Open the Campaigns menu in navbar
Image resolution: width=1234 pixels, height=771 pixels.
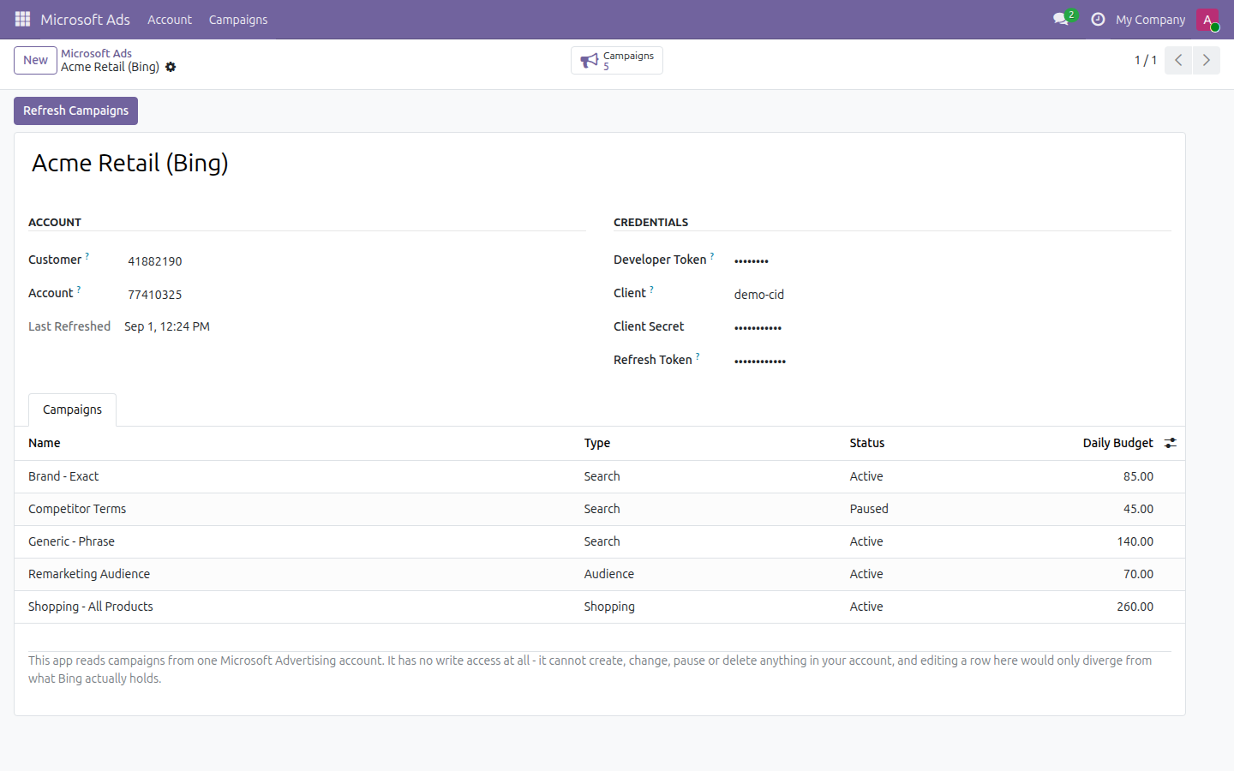coord(238,19)
